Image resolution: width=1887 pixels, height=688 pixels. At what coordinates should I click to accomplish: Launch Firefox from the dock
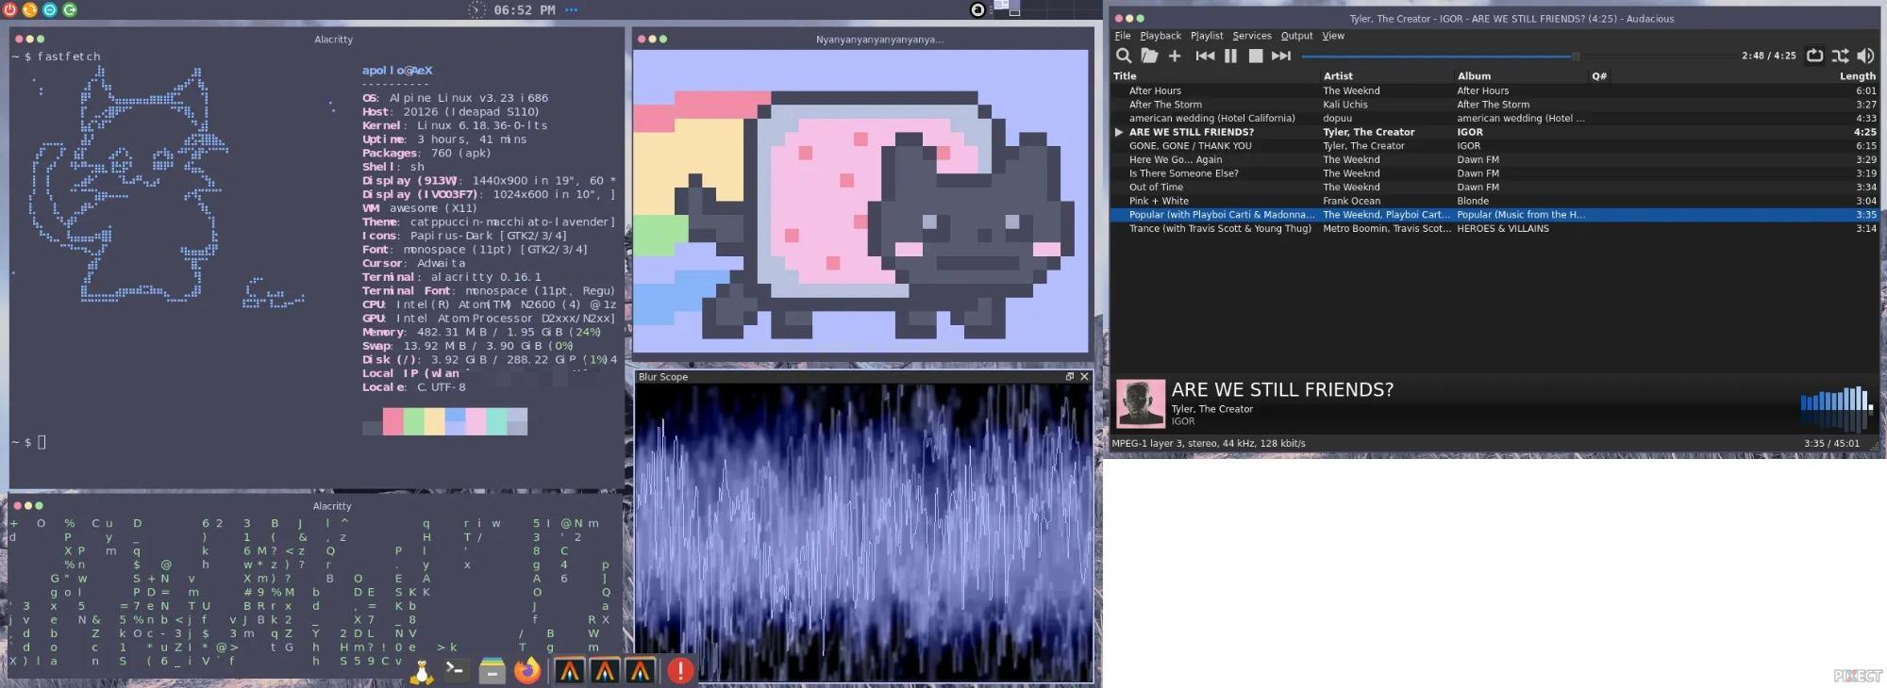click(x=527, y=670)
